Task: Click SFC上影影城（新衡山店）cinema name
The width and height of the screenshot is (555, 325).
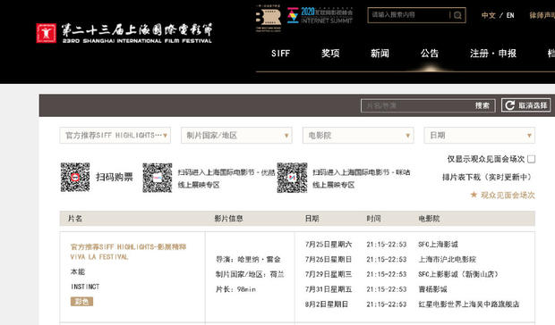Action: (458, 274)
